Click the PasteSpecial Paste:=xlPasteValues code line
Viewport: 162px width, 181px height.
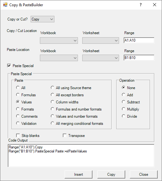[48, 151]
